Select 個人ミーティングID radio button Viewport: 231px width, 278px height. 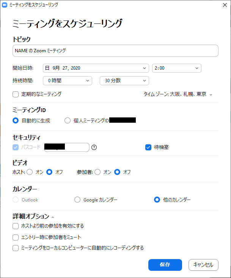[x=68, y=120]
